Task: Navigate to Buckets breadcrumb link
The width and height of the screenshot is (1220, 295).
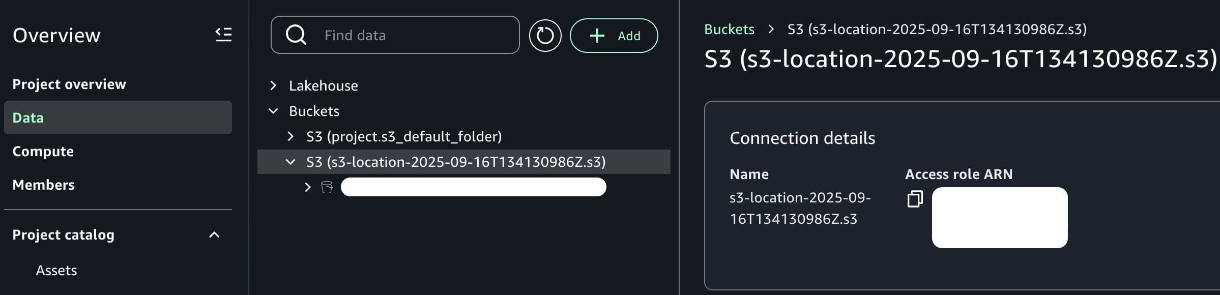Action: point(729,29)
